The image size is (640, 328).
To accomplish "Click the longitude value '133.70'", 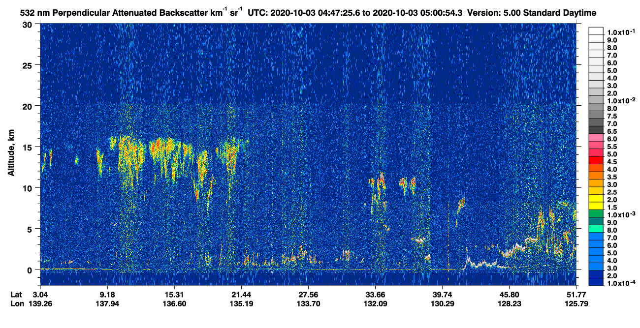I will point(308,303).
